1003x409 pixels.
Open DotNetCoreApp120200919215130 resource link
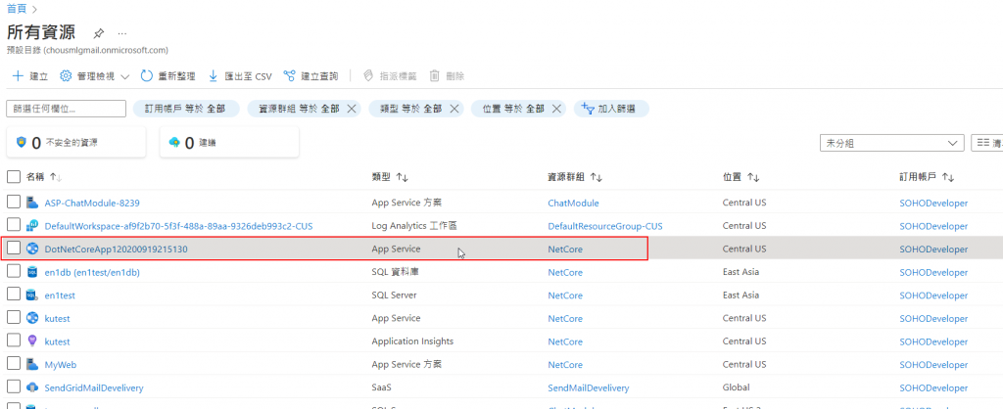(x=116, y=250)
